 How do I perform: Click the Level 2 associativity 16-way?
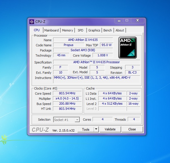tap(133, 104)
